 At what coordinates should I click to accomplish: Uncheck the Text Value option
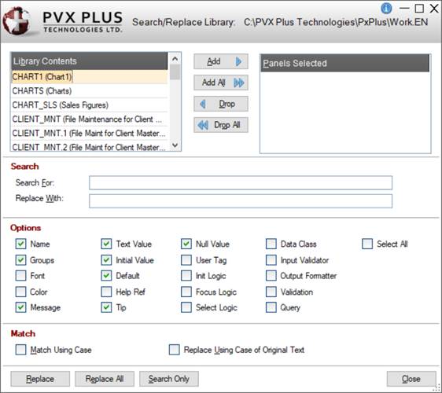click(106, 244)
